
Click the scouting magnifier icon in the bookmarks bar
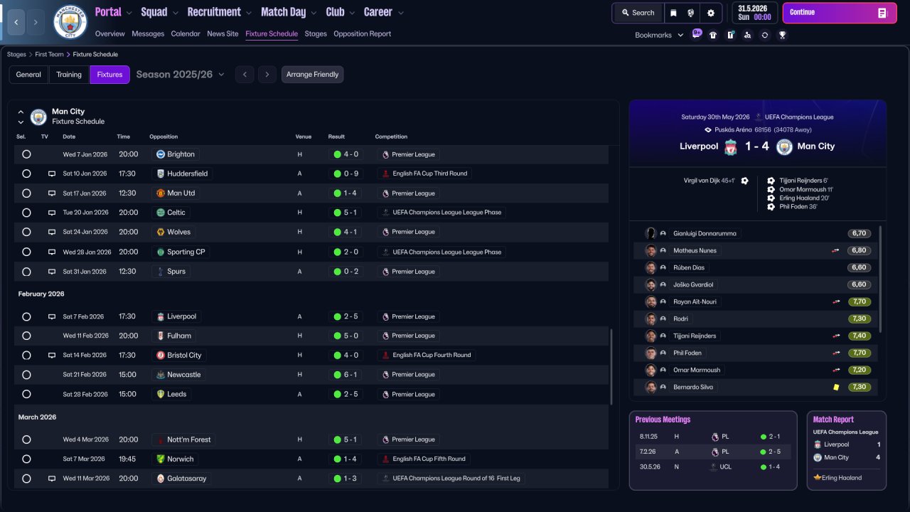point(747,35)
